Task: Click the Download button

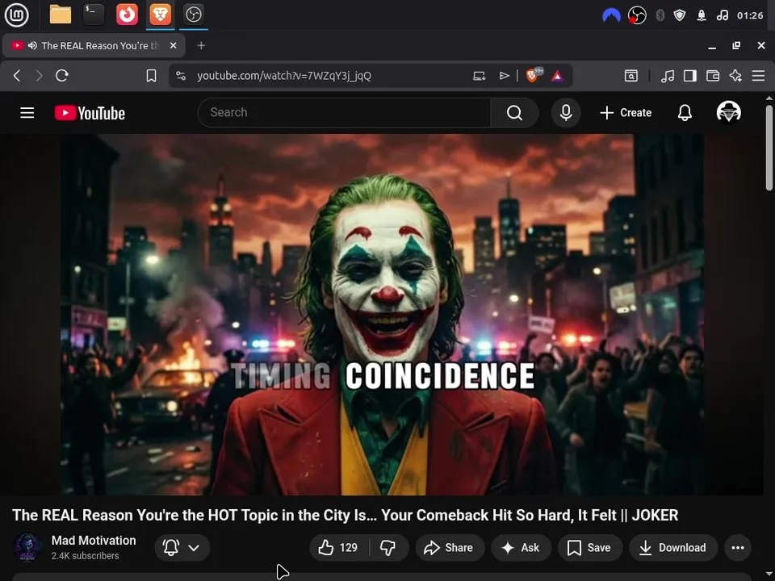Action: point(673,547)
